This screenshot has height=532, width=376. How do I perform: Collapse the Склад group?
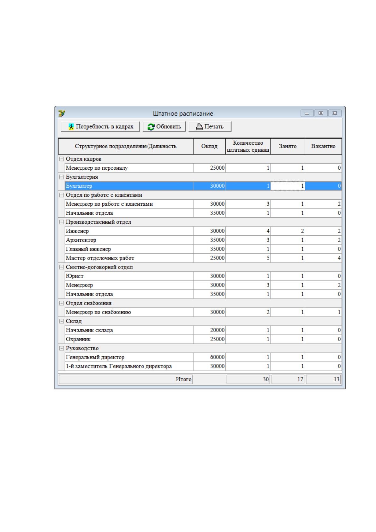coord(62,321)
